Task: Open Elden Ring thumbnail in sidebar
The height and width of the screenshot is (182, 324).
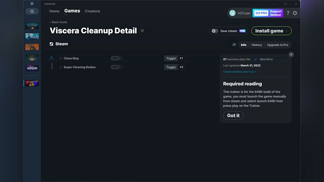Action: pyautogui.click(x=32, y=57)
